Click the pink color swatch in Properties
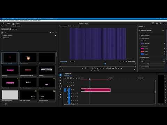 point(142,49)
